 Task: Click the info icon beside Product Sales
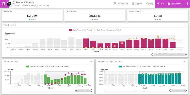coord(14,3)
